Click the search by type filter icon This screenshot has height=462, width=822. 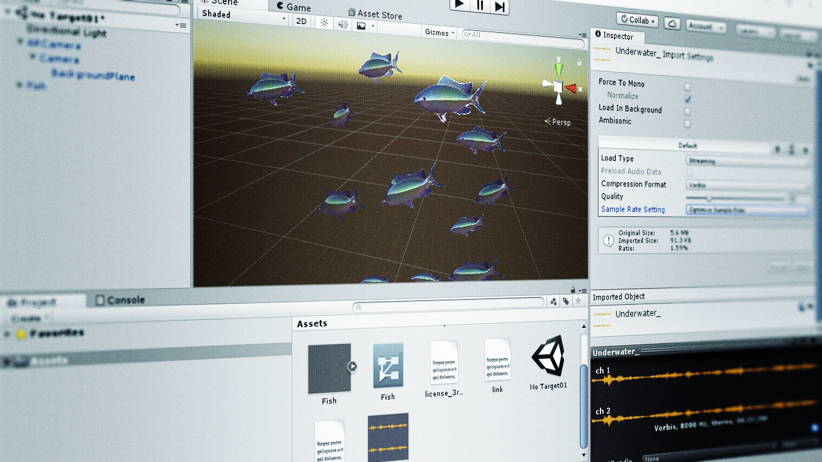click(554, 302)
